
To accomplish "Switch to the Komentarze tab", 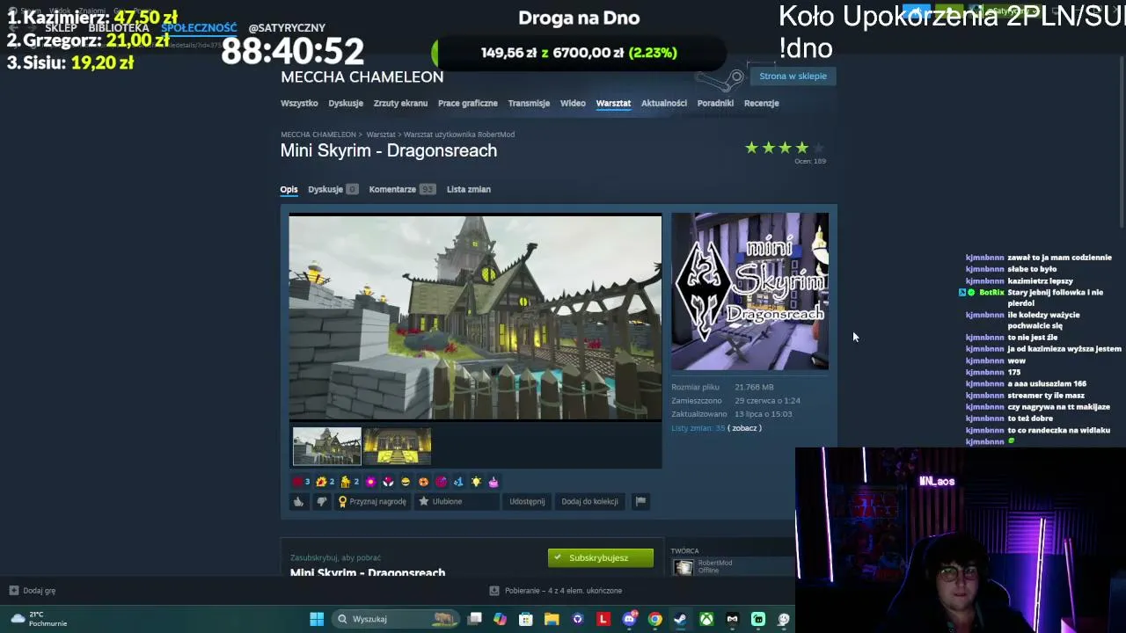I will (402, 189).
